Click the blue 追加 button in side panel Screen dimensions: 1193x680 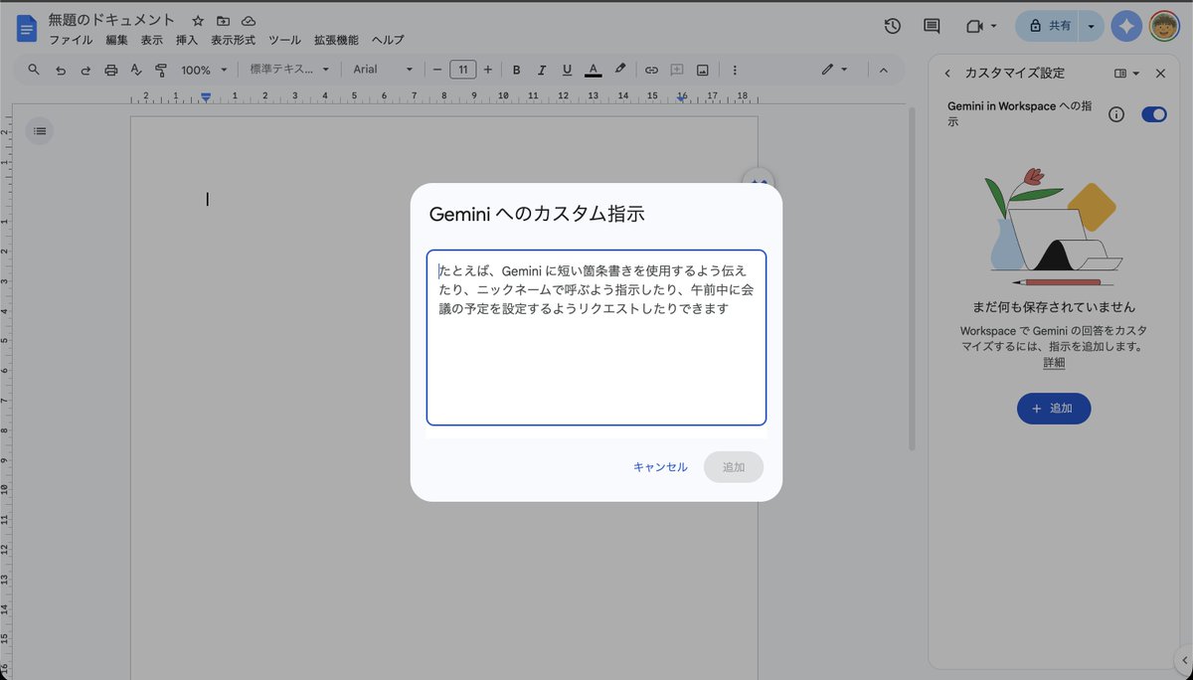coord(1054,409)
